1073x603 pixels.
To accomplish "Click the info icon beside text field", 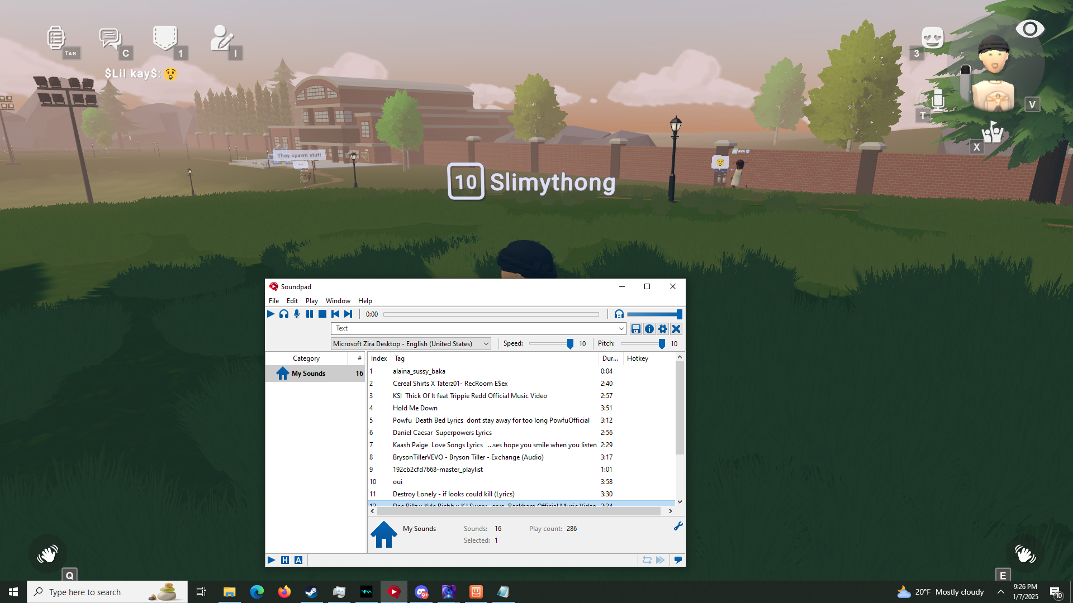I will (x=649, y=329).
